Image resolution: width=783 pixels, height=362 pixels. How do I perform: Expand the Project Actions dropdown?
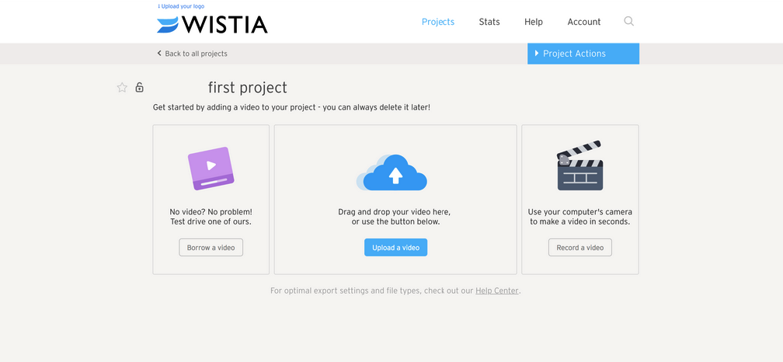(x=583, y=54)
